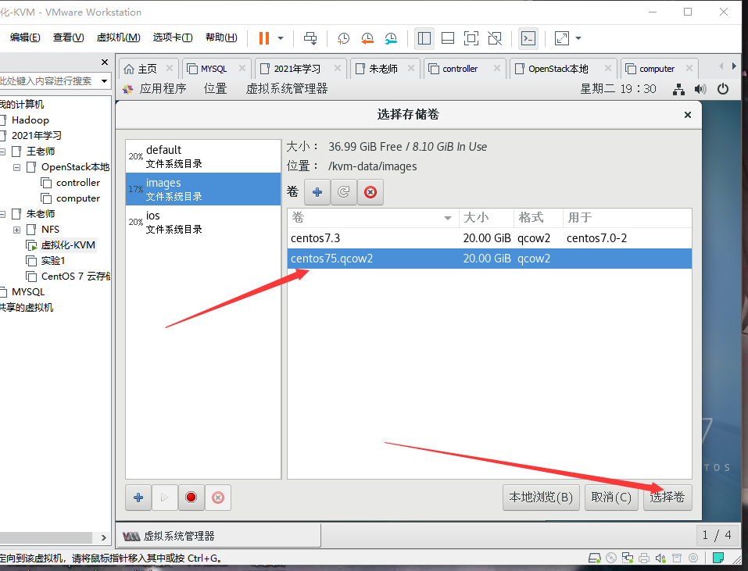
Task: Select the ios storage pool
Action: tap(203, 222)
